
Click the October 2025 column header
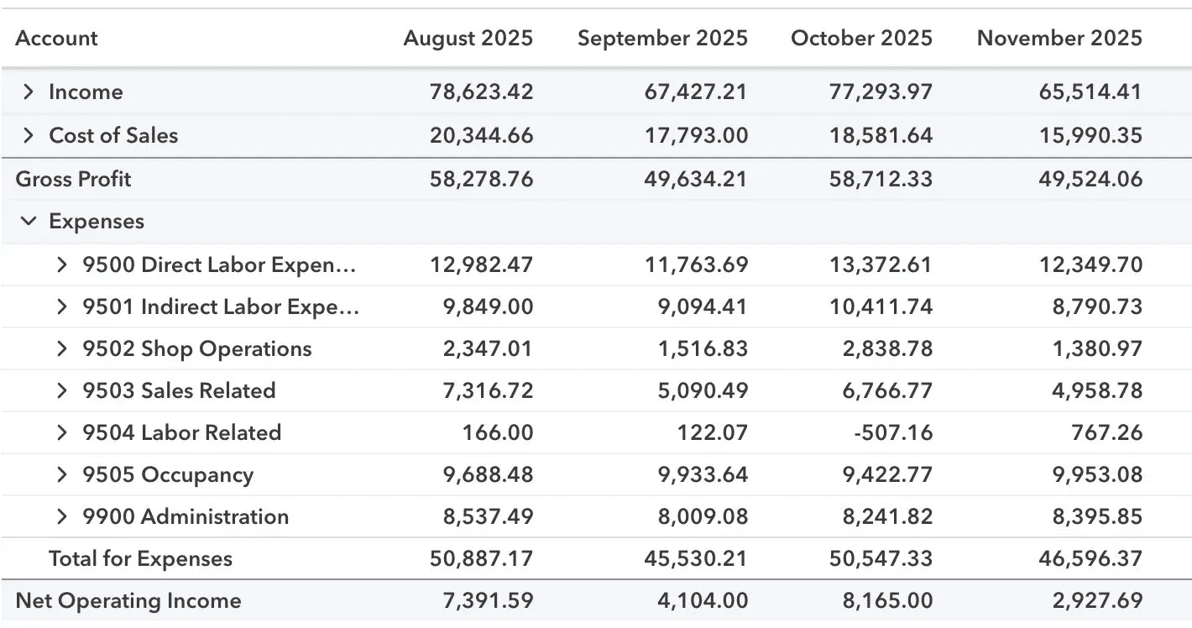pos(861,39)
